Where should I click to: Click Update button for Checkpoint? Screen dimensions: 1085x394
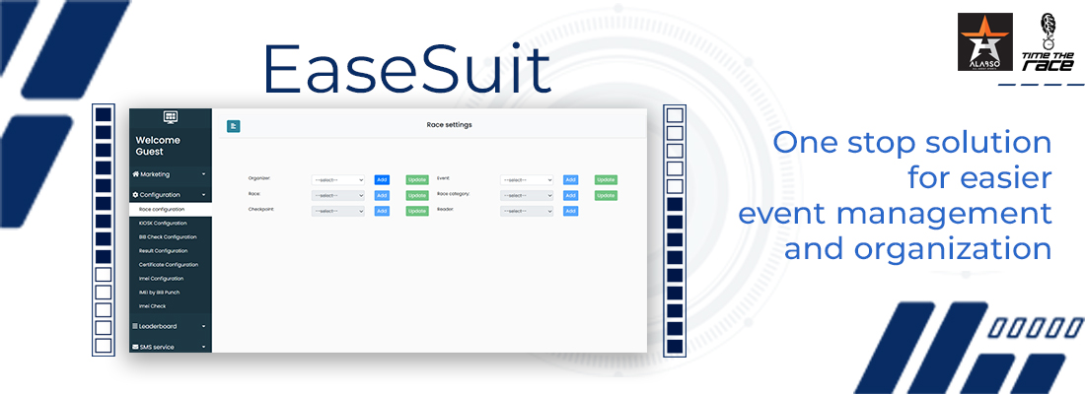[417, 211]
